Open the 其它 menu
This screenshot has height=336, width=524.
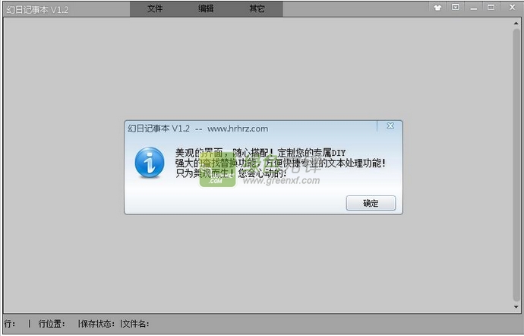point(257,8)
